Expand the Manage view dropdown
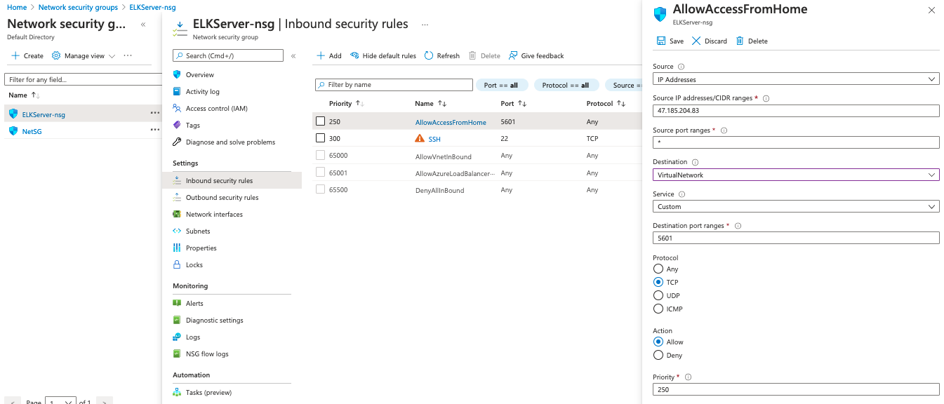Viewport: 944px width, 404px height. (84, 55)
